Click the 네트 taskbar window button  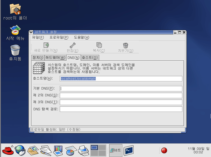pos(115,150)
